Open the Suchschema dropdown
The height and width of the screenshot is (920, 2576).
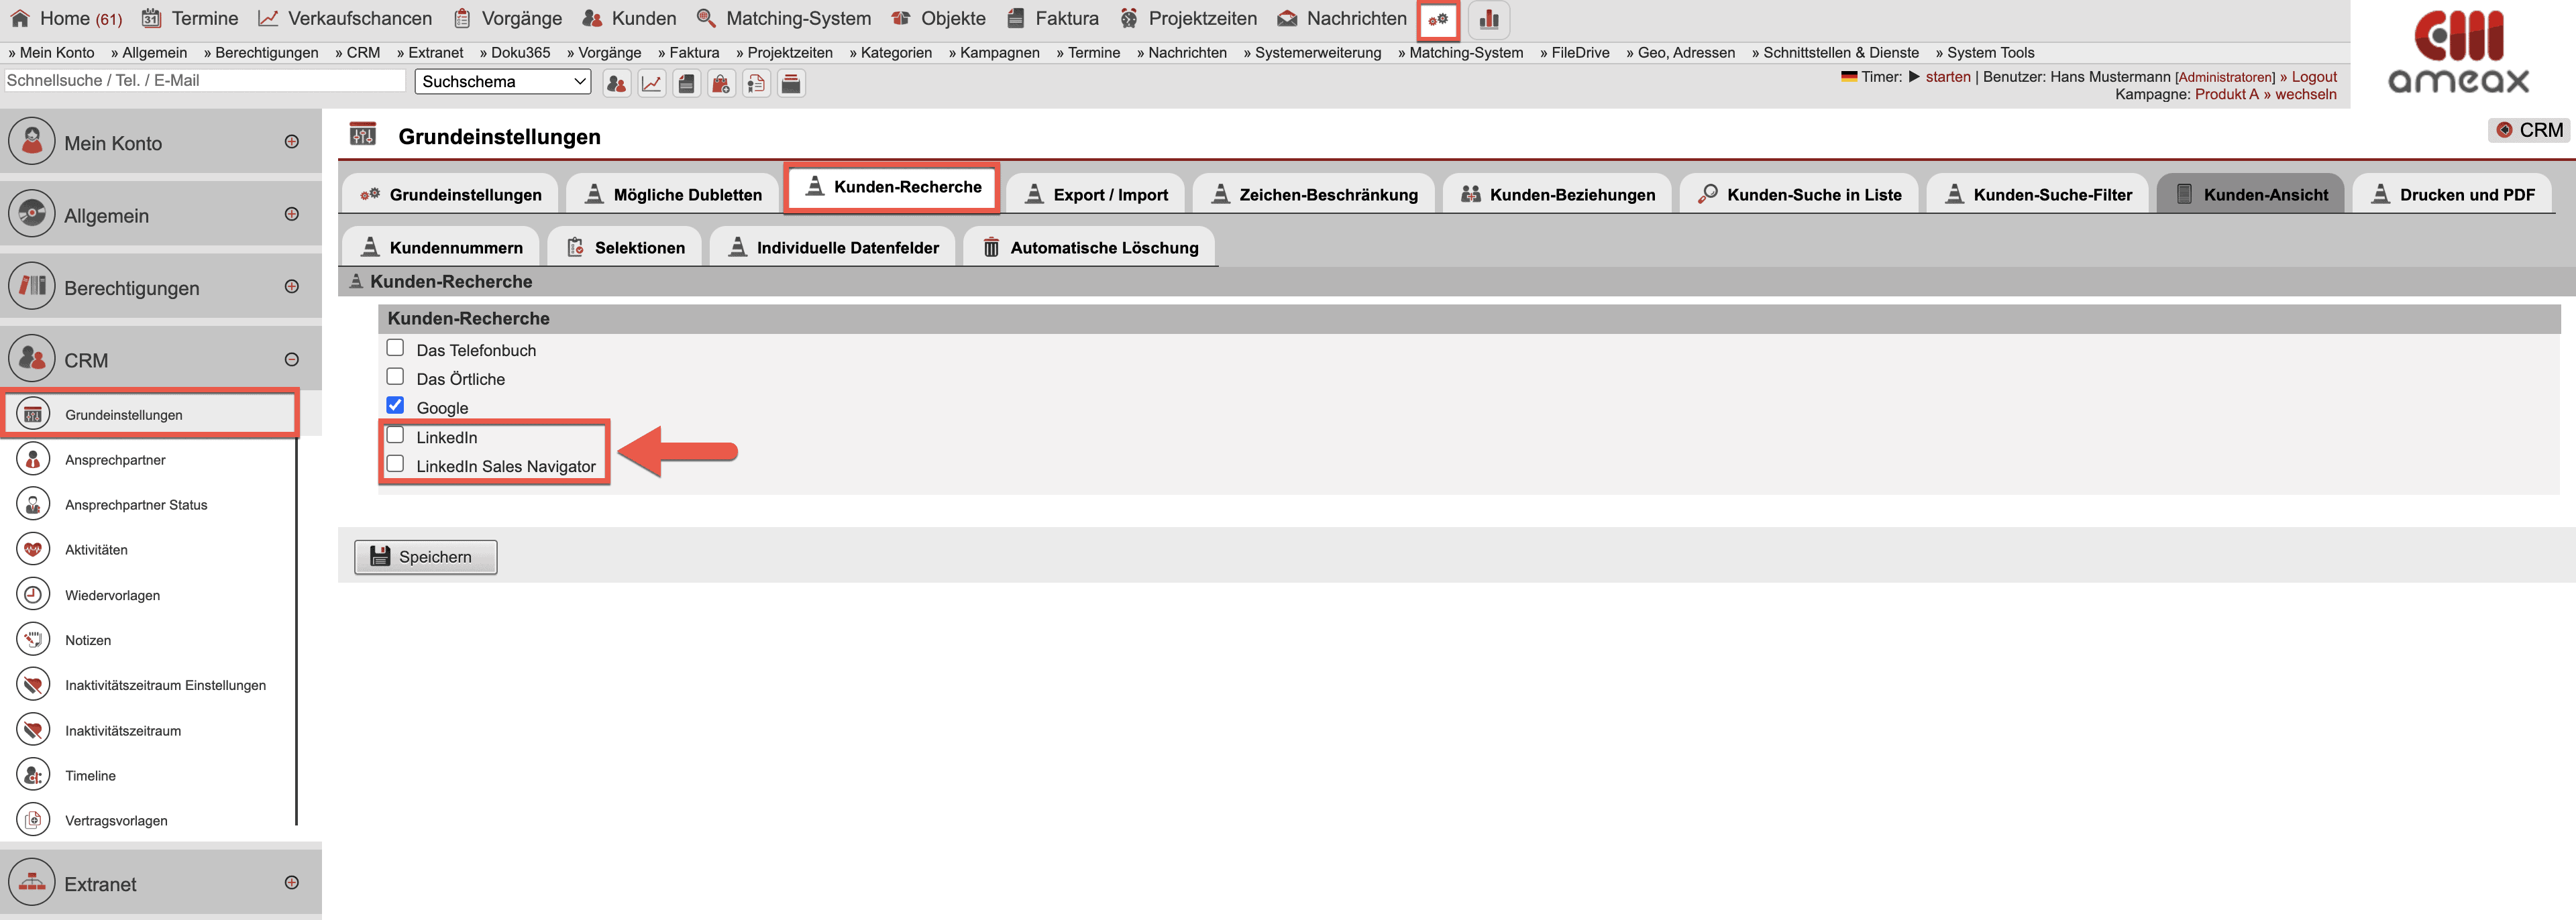(502, 82)
